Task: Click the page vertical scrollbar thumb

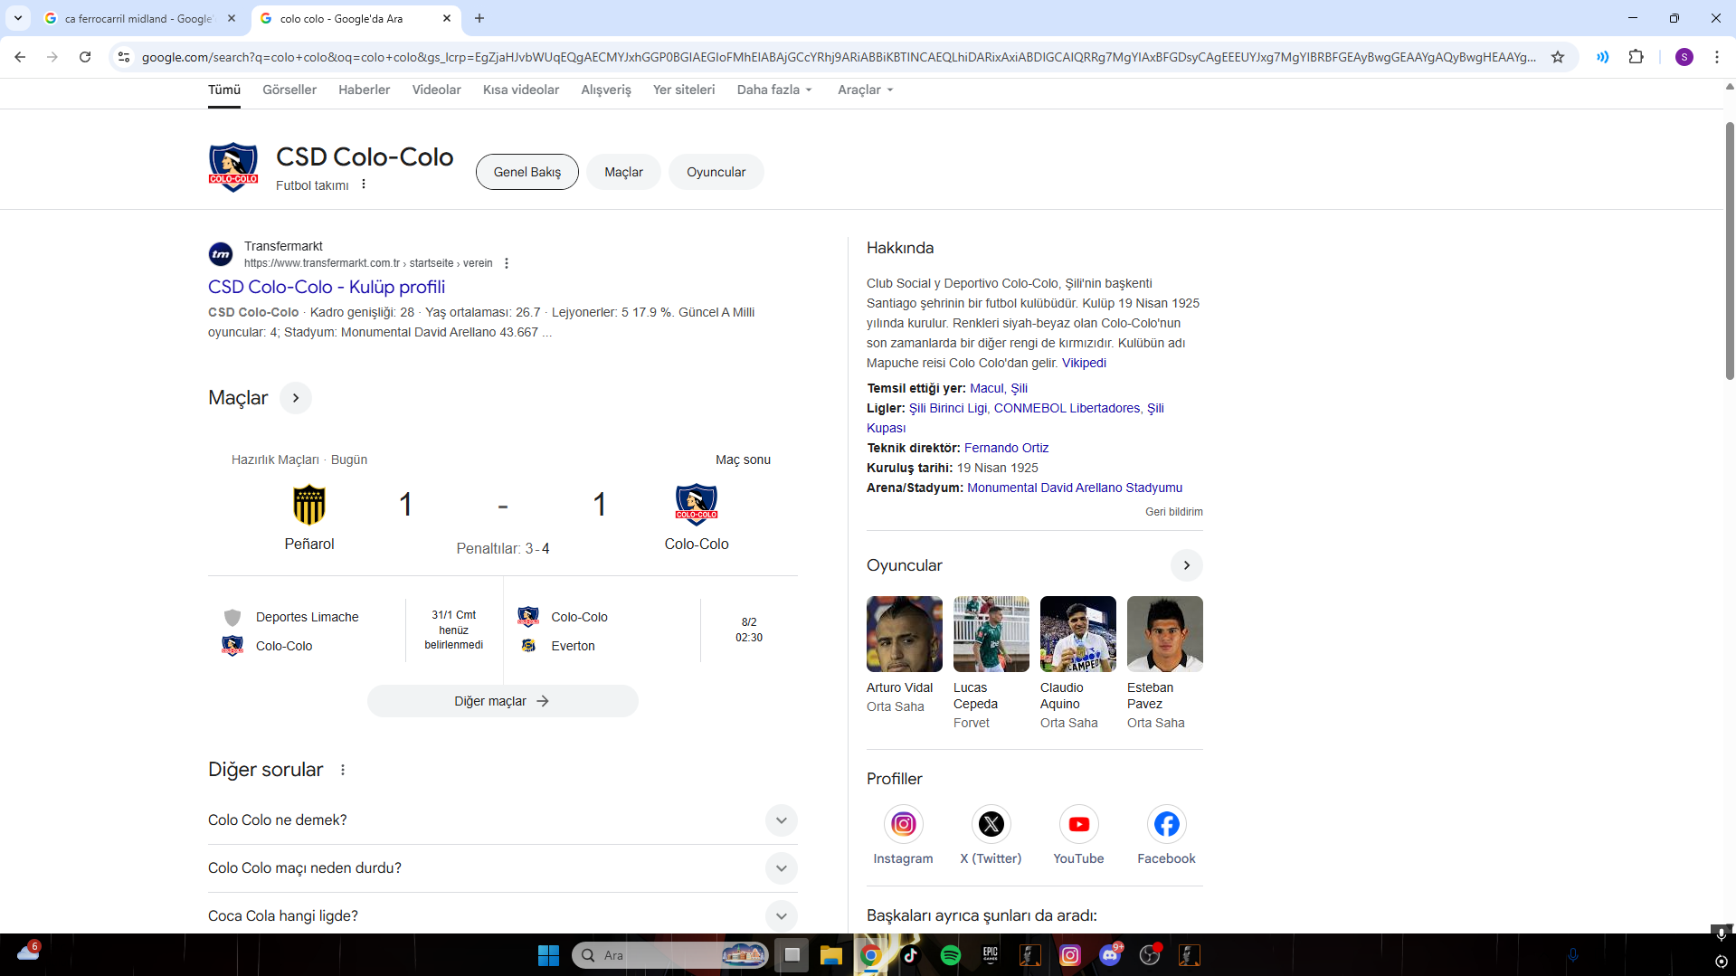Action: 1730,251
